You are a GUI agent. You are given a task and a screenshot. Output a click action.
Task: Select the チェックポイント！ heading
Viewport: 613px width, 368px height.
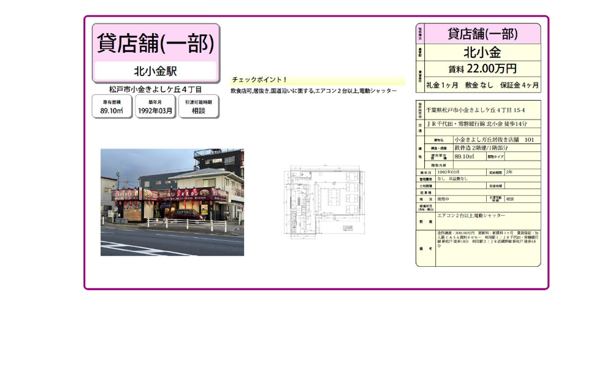(259, 80)
